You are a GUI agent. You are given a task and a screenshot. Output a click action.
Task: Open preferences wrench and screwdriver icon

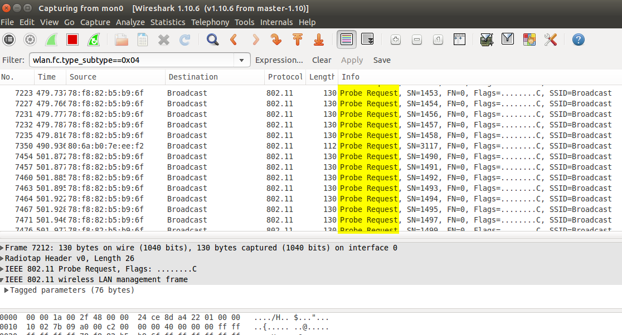pos(551,40)
